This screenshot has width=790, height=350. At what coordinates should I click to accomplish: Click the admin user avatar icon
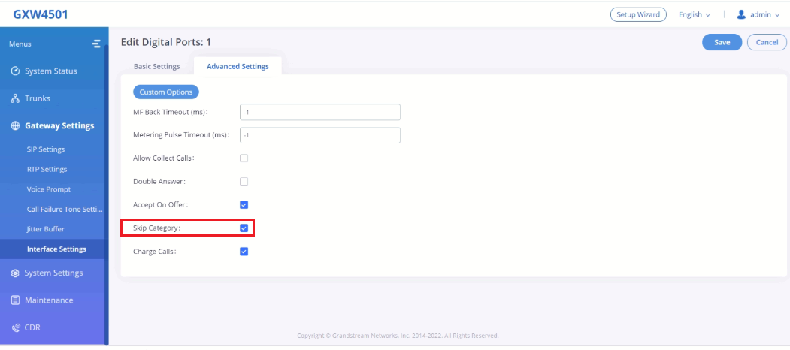tap(741, 14)
